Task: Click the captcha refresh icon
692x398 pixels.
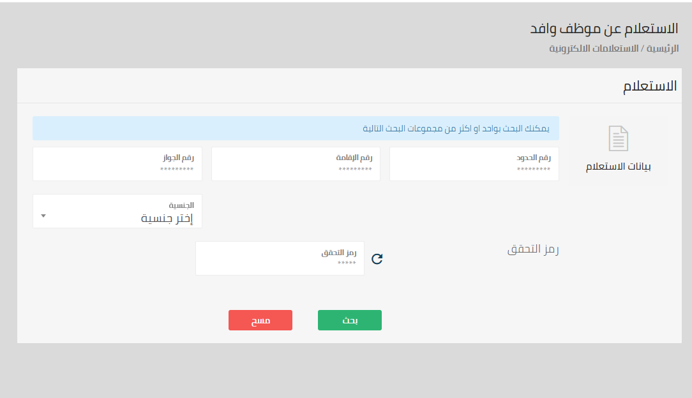Action: coord(377,259)
